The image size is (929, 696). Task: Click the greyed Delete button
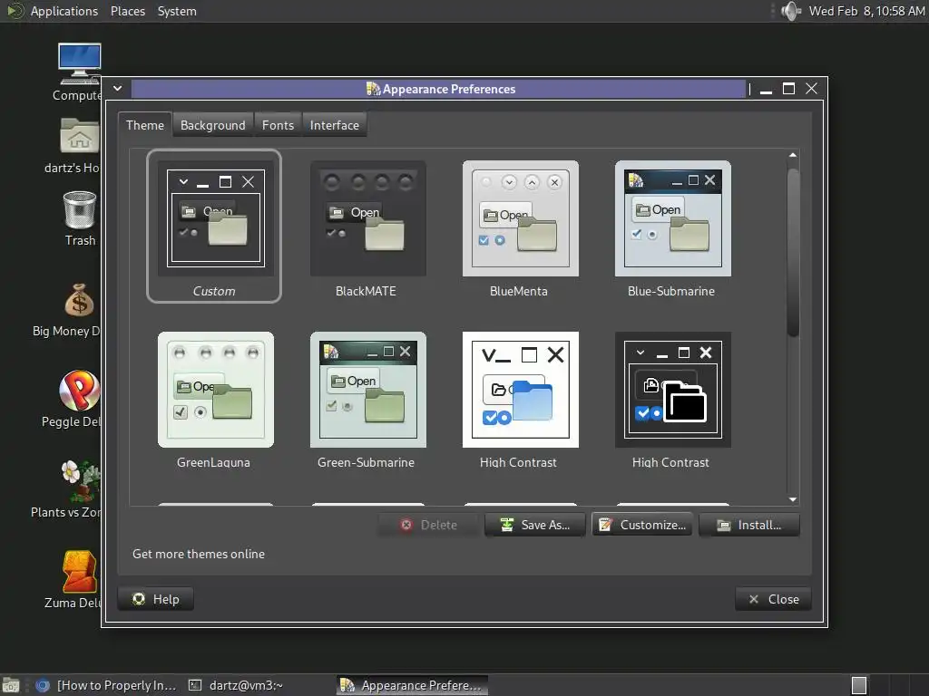coord(428,525)
